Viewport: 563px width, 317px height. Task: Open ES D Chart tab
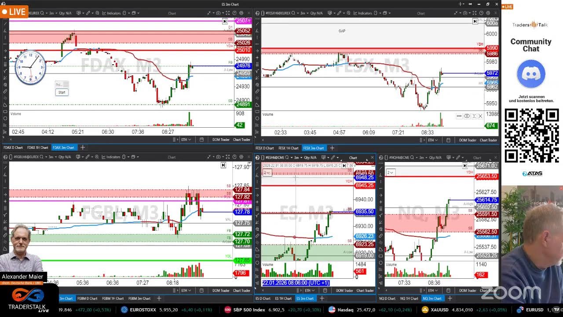(x=263, y=299)
